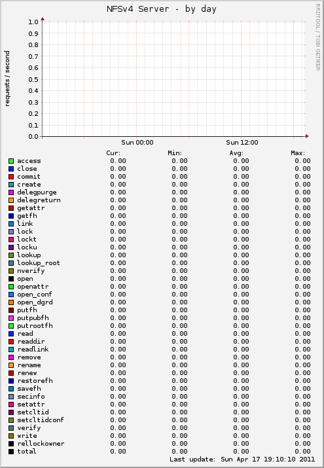
Task: Click the 0.5 y-axis value
Action: click(33, 79)
